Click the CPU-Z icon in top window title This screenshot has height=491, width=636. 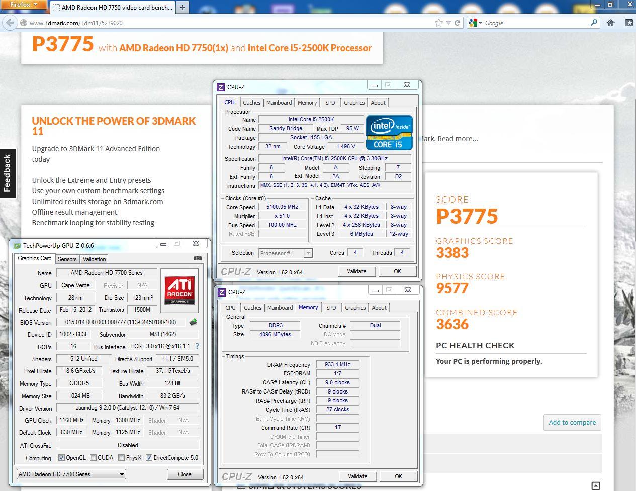[x=221, y=87]
